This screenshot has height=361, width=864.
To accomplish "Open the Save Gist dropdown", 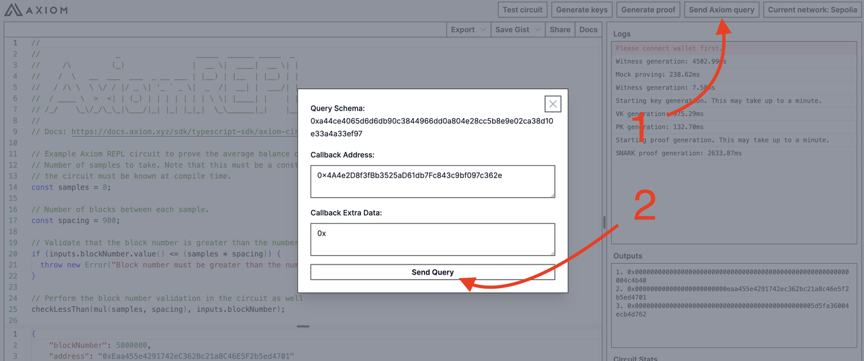I will coord(518,30).
